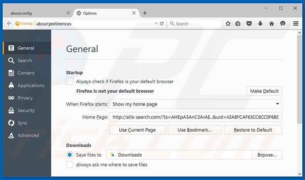305x180 pixels.
Task: Toggle Always check if Firefox is default browser
Action: [69, 82]
